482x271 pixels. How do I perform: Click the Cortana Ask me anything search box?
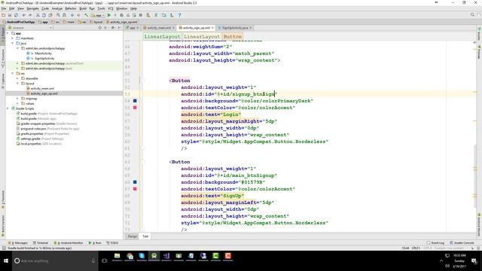pyautogui.click(x=55, y=261)
